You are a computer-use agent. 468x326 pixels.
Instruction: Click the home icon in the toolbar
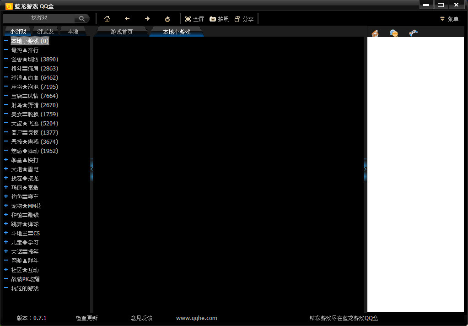point(107,19)
